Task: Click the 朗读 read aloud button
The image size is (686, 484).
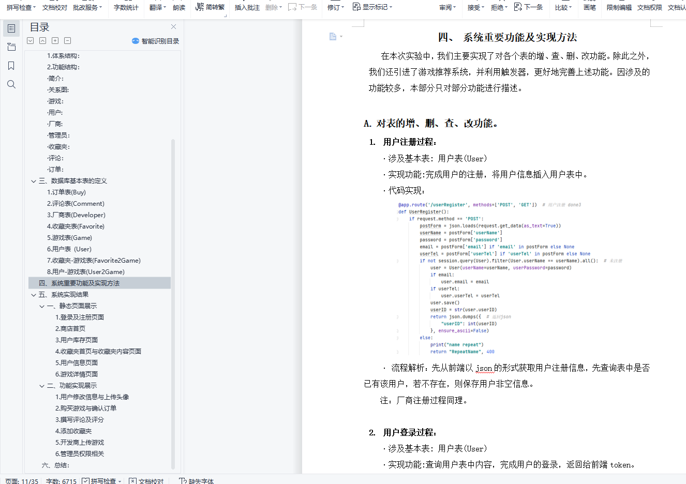Action: (179, 7)
